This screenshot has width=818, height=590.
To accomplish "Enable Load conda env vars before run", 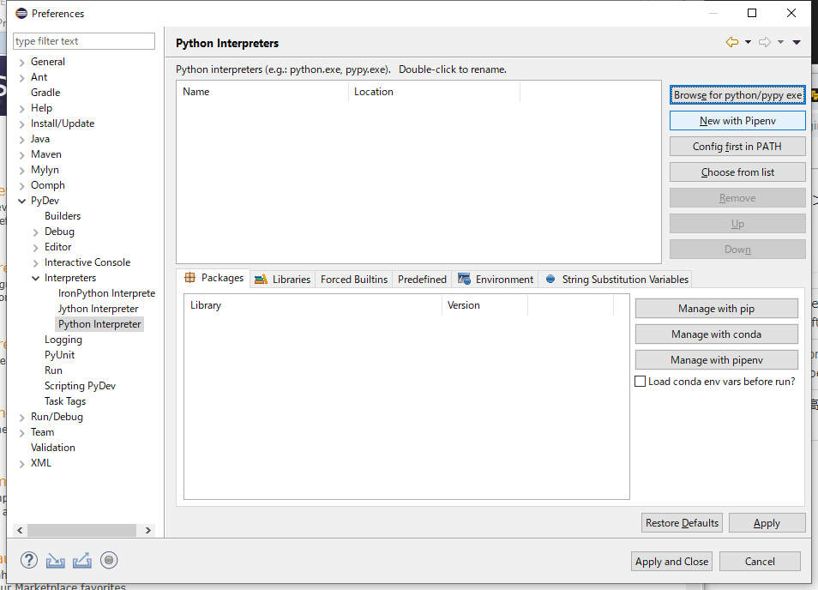I will point(640,382).
